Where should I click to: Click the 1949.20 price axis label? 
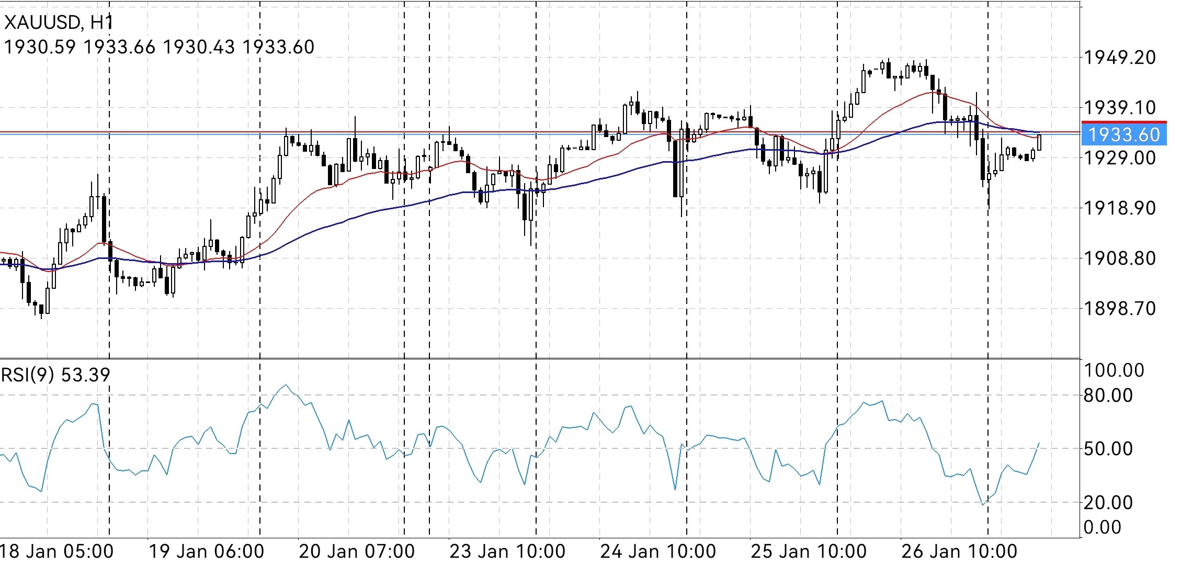click(x=1120, y=58)
